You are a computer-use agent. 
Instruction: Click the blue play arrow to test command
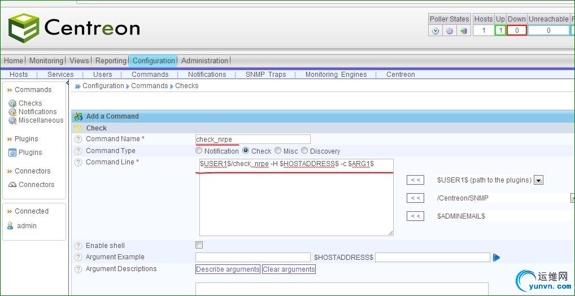click(496, 258)
